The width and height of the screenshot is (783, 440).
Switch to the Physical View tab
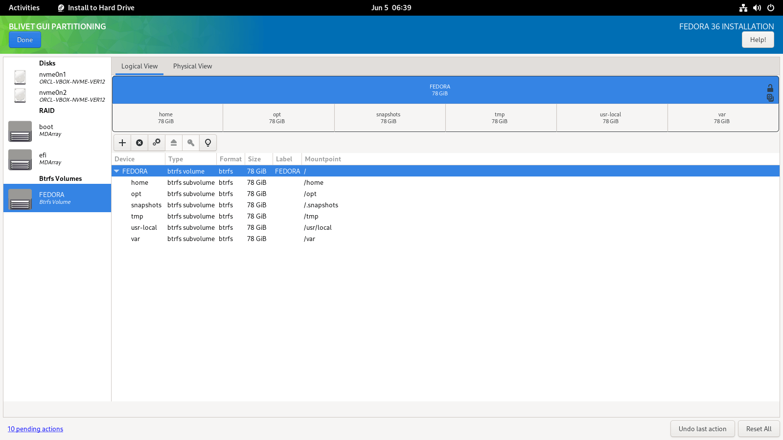pos(192,66)
